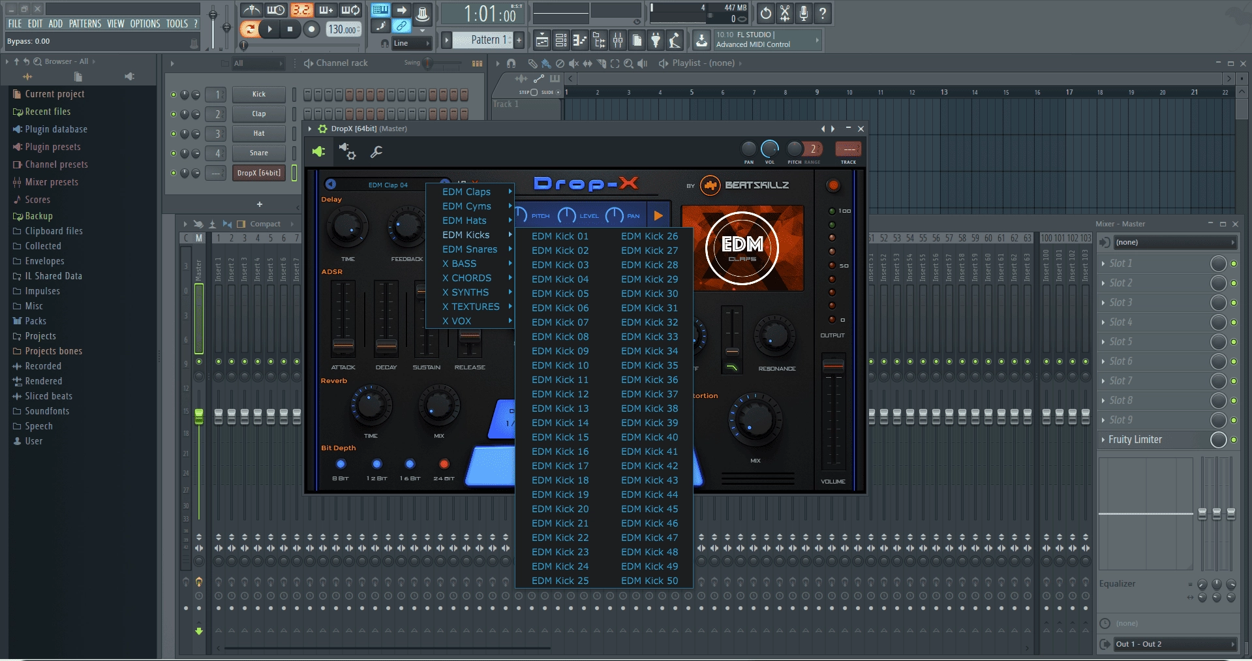
Task: Toggle mute light for Snare channel
Action: click(x=174, y=153)
